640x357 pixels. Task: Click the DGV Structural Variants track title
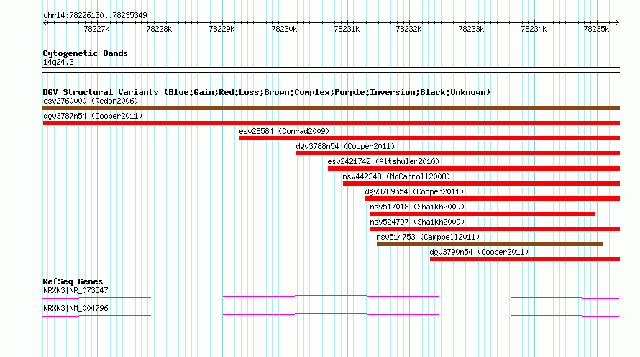tap(267, 92)
